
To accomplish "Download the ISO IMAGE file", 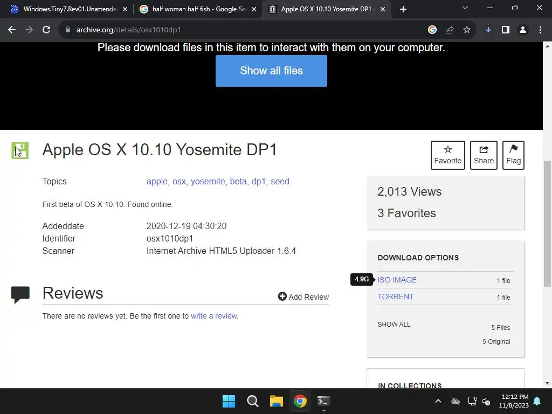I will 397,280.
